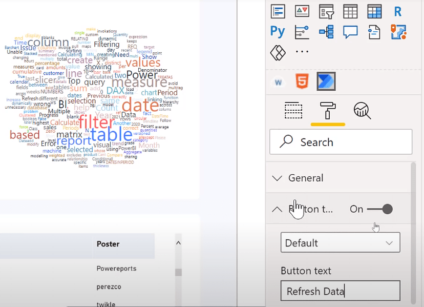Click the word 'DAX' in cloud
The width and height of the screenshot is (424, 307).
click(x=115, y=90)
